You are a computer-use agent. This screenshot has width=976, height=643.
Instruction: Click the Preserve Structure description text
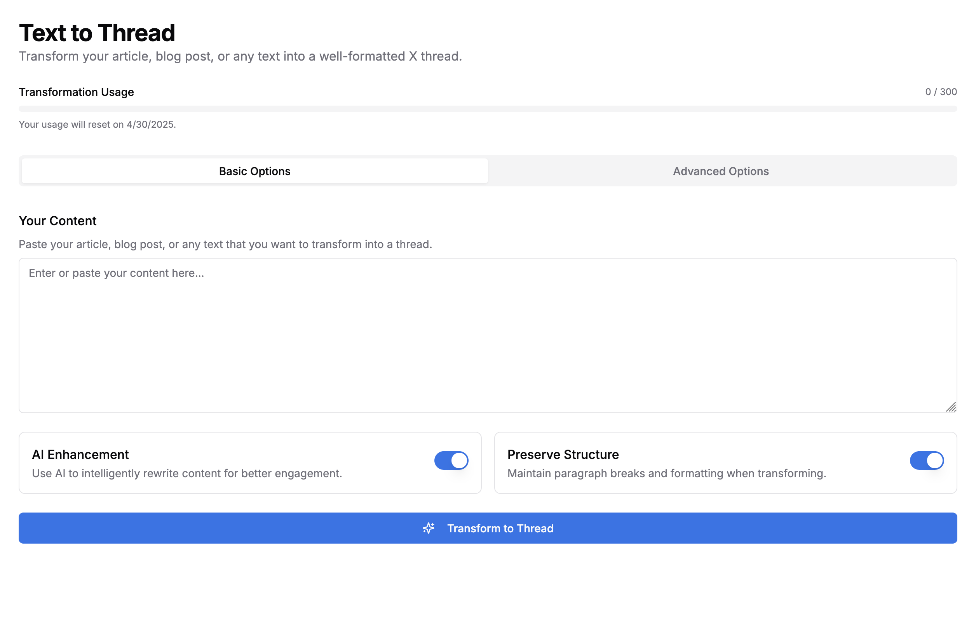[666, 473]
